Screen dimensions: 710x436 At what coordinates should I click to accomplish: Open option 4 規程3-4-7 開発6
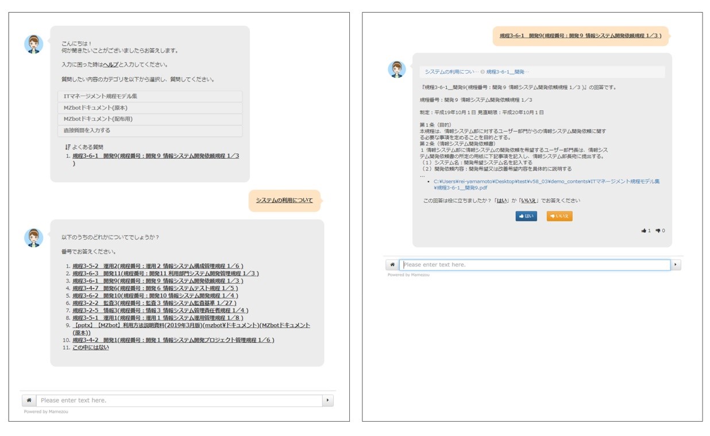[155, 288]
